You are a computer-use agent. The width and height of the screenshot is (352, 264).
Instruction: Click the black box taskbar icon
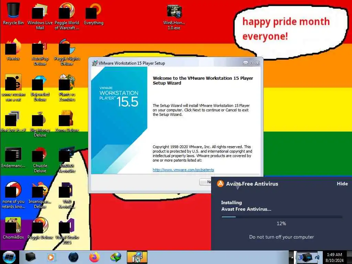31,257
